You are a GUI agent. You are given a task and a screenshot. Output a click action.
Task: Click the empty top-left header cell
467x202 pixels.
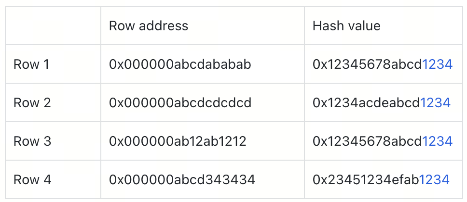pyautogui.click(x=53, y=25)
